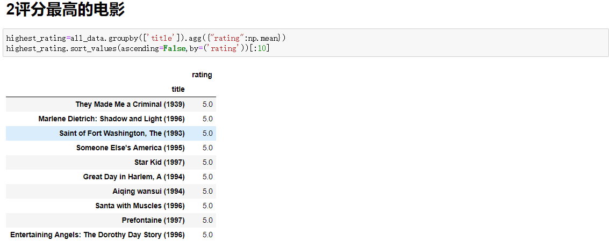609x248 pixels.
Task: Select "Entertaining Angels: The Dorothy Day Story (1996)"
Action: [x=97, y=235]
